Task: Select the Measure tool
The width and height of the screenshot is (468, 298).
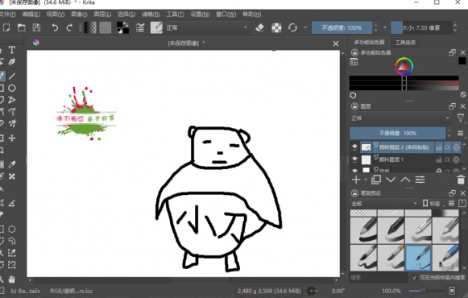Action: (x=11, y=204)
